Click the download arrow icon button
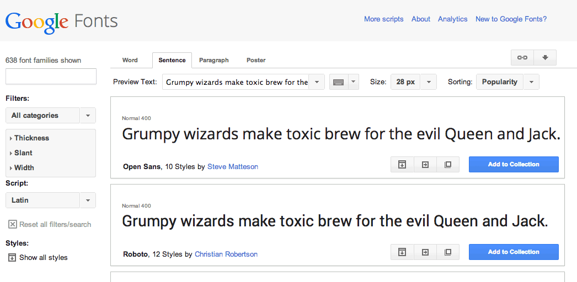The width and height of the screenshot is (577, 282). click(x=545, y=58)
